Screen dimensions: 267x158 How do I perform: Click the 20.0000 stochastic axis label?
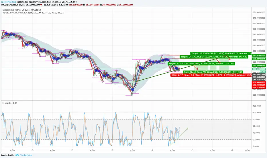257,140
